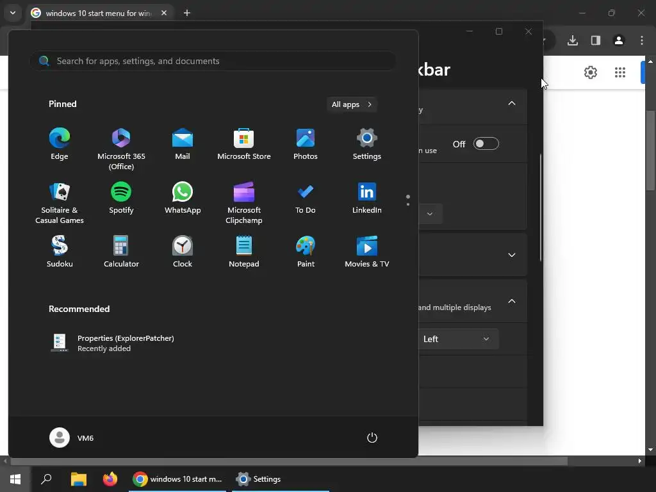Screen dimensions: 656x492
Task: Open Microsoft Store from pinned apps
Action: (x=244, y=144)
